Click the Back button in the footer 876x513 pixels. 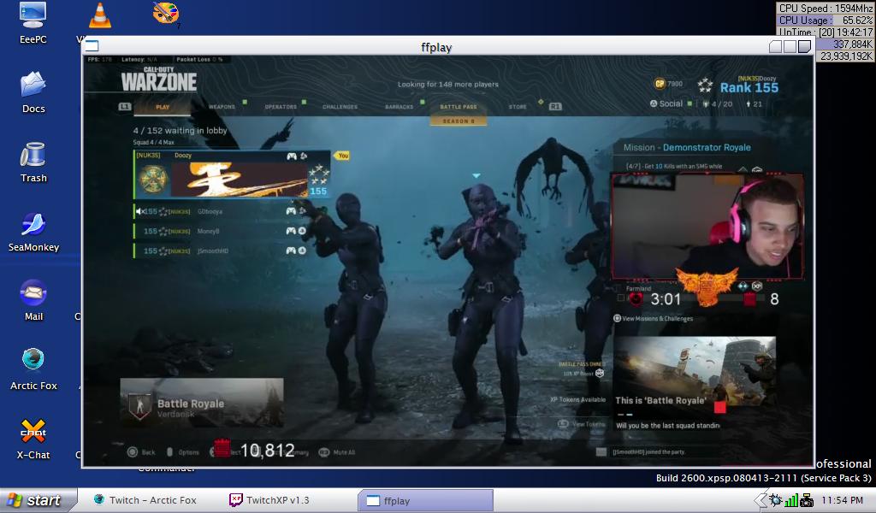[141, 451]
